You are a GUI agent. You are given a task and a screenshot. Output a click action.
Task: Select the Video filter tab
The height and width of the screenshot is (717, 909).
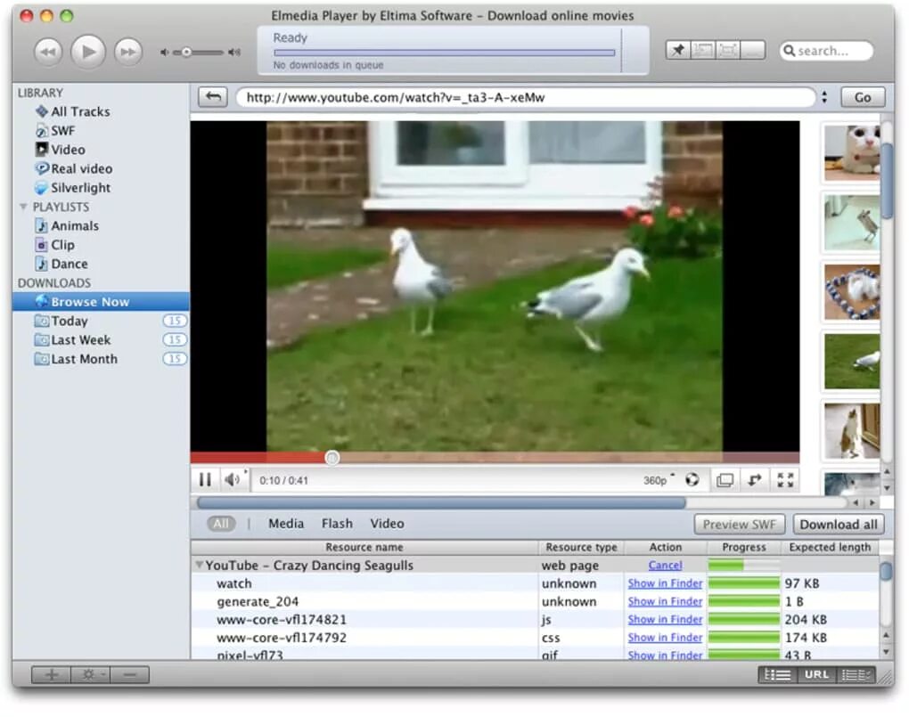click(387, 524)
